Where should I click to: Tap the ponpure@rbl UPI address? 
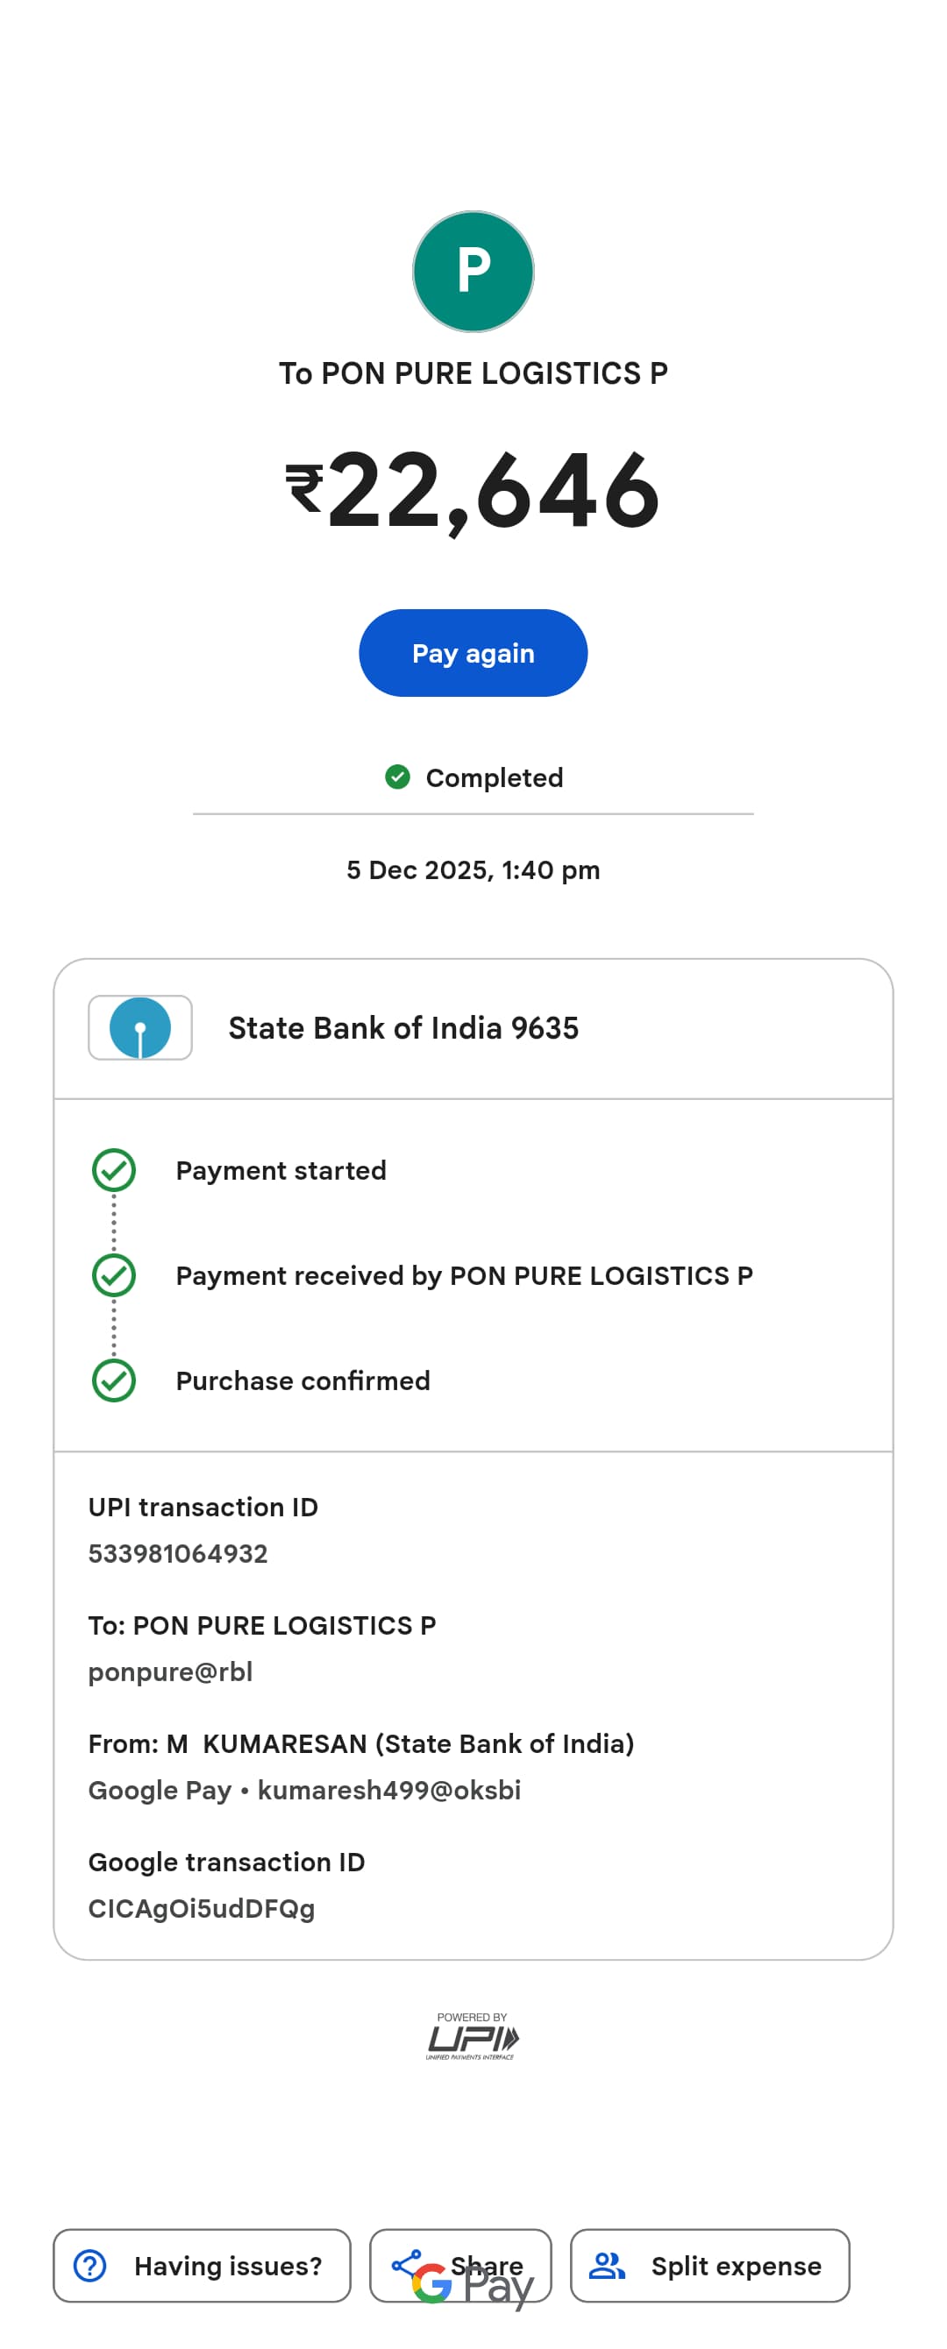(171, 1671)
